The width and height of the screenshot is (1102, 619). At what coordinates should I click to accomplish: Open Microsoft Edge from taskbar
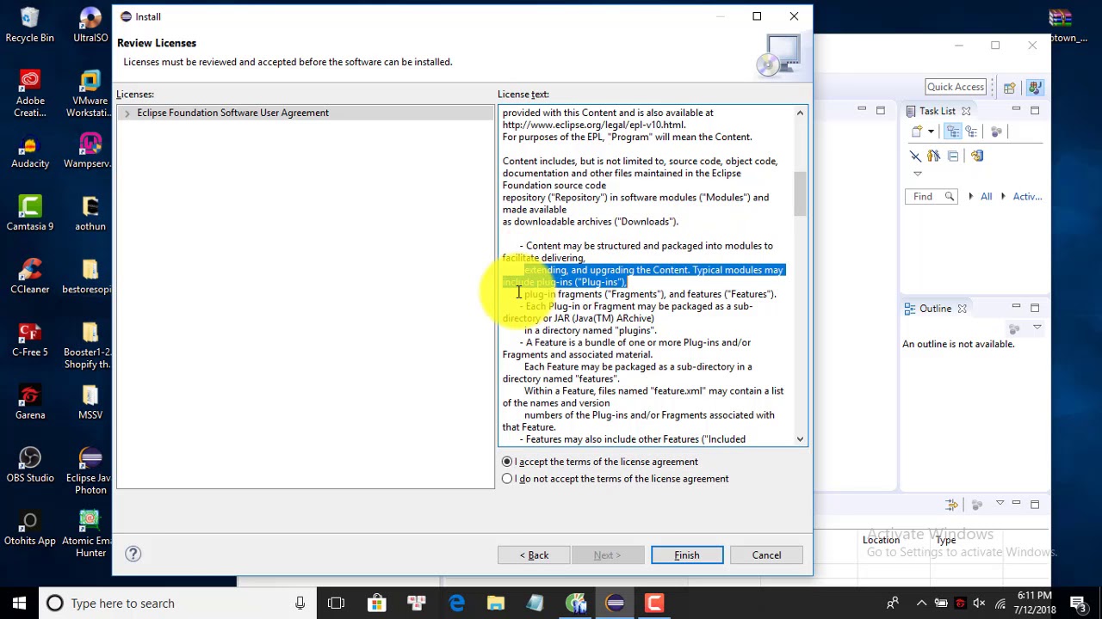(456, 604)
